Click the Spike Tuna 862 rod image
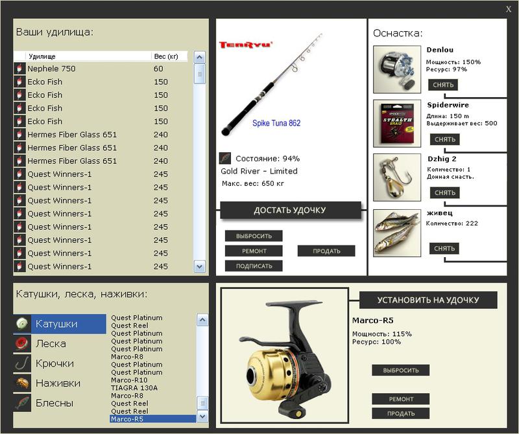 coord(271,84)
